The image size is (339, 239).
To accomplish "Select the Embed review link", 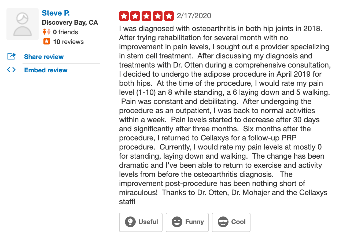I will (46, 70).
